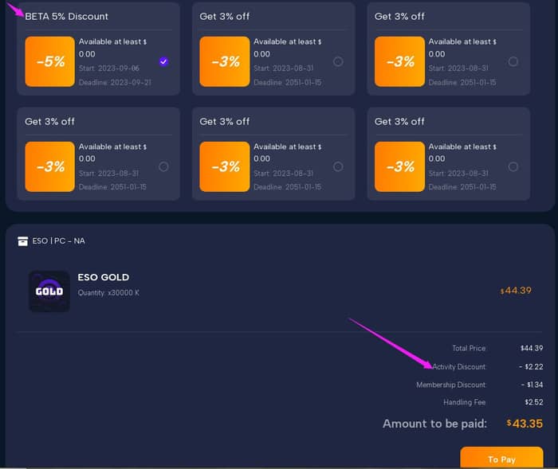Click the $43.35 final amount

point(525,424)
